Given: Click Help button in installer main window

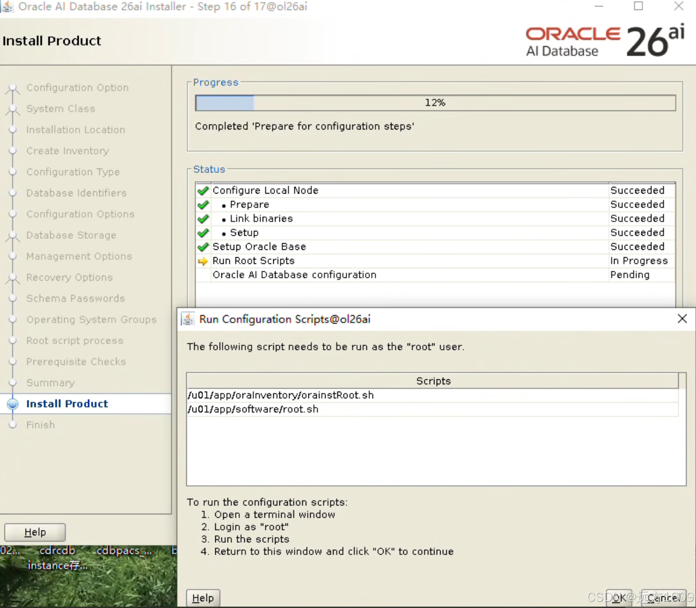Looking at the screenshot, I should [35, 532].
